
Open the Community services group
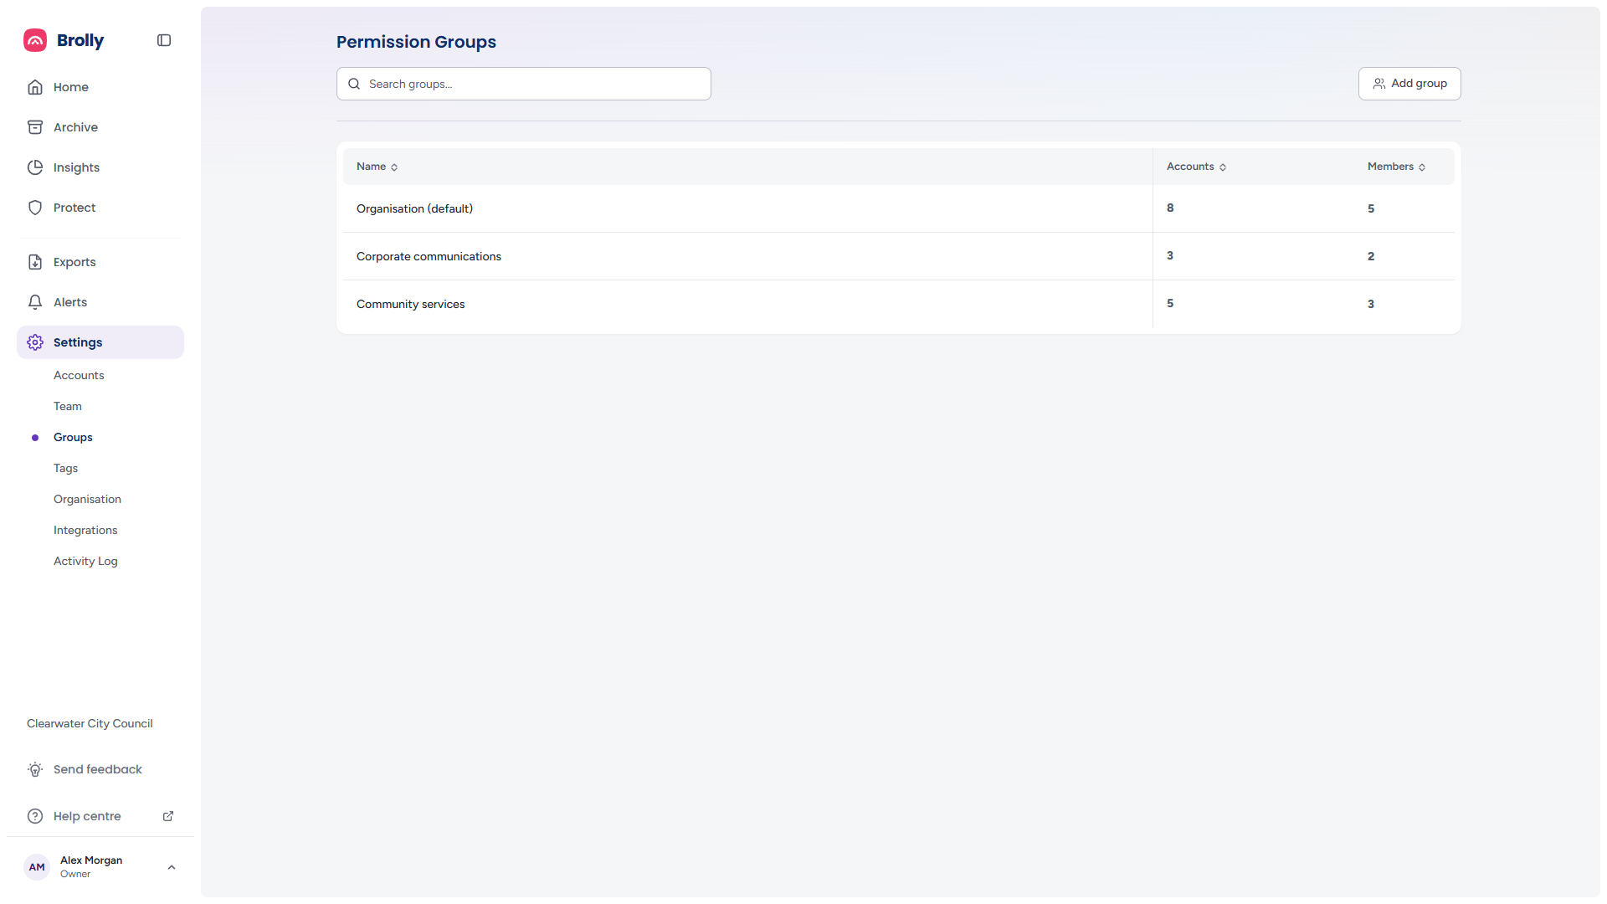[x=899, y=304]
